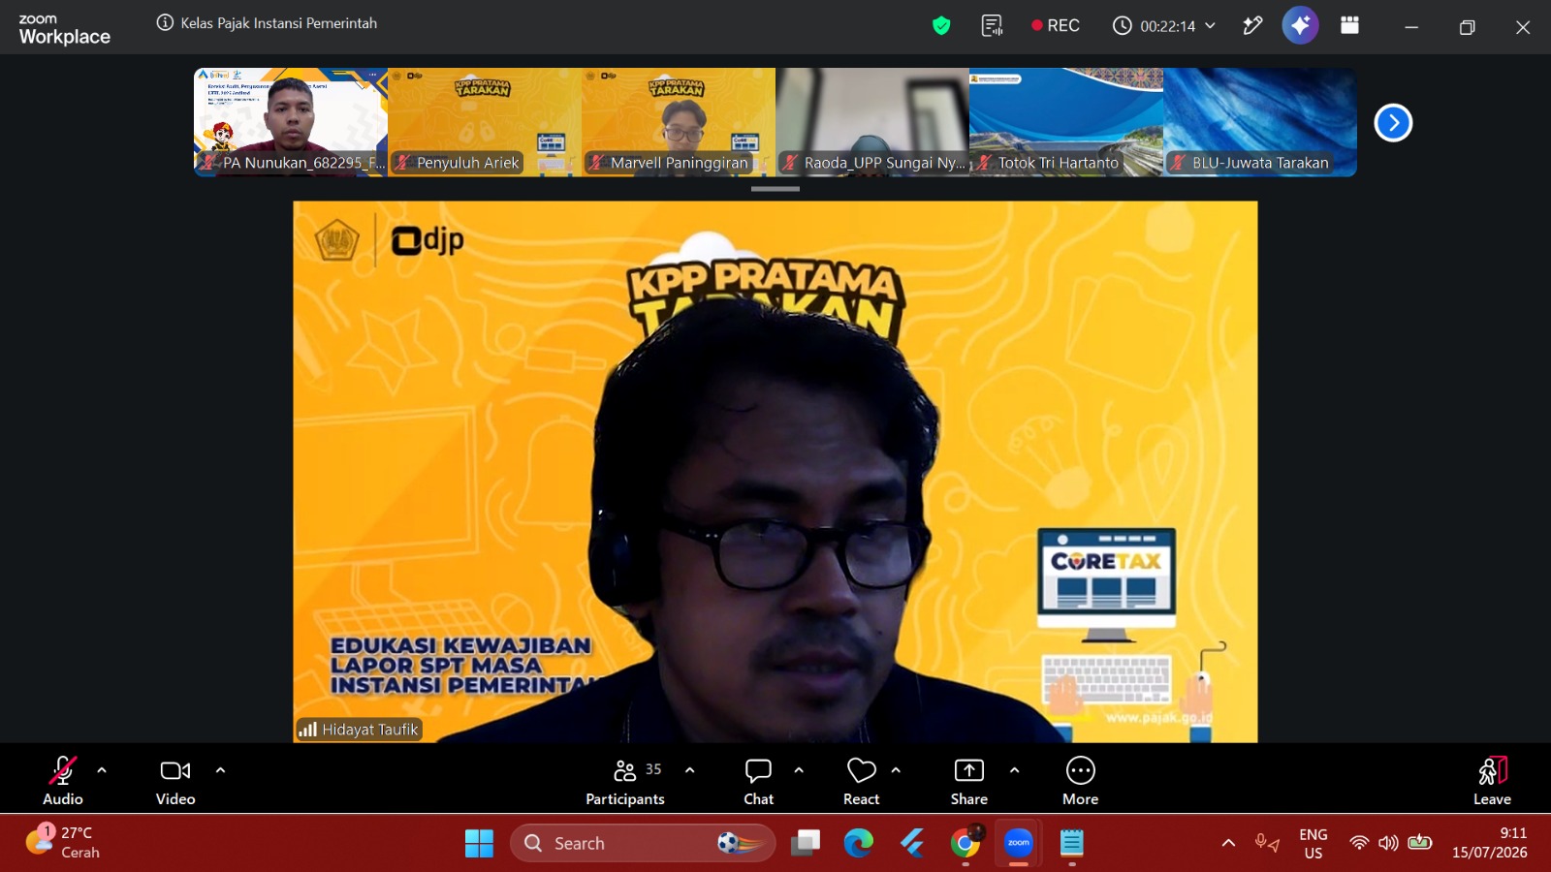The height and width of the screenshot is (872, 1551).
Task: Click signal strength icon beside Hidayat Taufik
Action: point(308,730)
